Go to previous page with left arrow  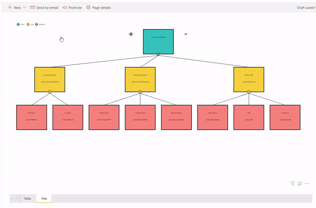(12, 199)
